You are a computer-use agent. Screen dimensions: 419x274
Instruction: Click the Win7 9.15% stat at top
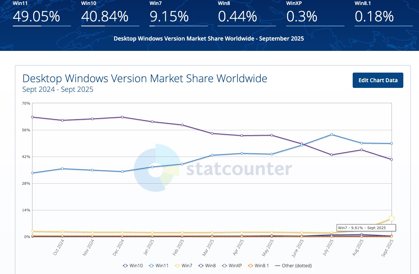pyautogui.click(x=169, y=16)
